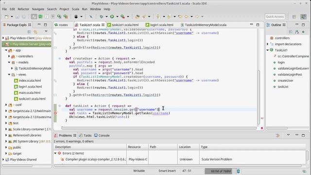The height and width of the screenshot is (175, 311).
Task: Click the open folder toolbar icon
Action: click(x=137, y=17)
